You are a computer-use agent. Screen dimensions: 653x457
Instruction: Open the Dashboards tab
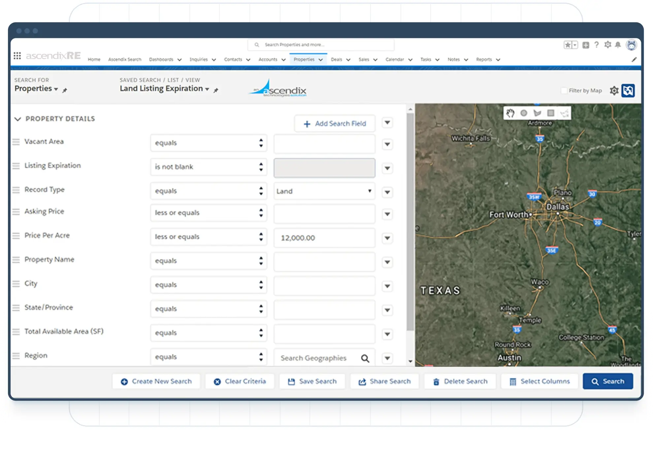(x=161, y=59)
